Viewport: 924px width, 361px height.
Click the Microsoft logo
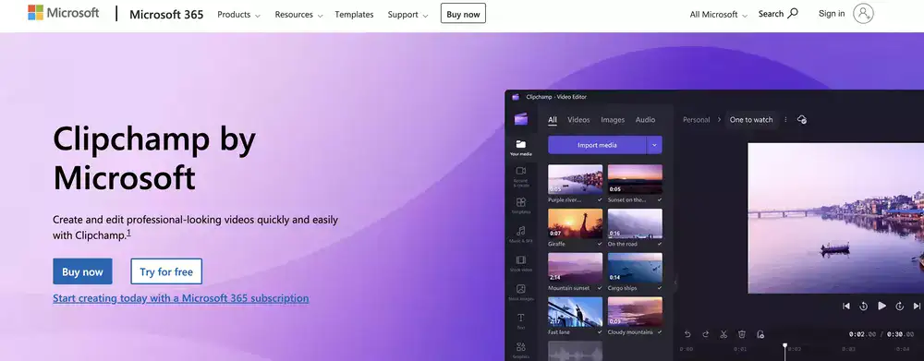point(64,13)
